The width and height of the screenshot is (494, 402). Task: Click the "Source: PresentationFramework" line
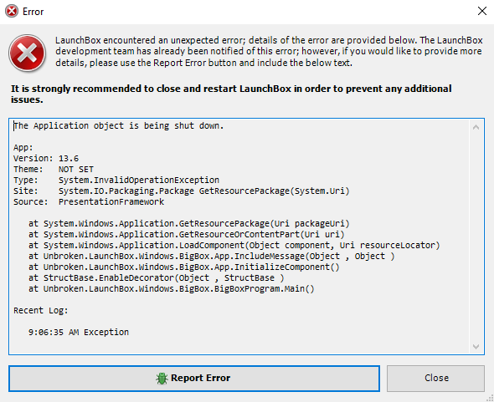89,202
